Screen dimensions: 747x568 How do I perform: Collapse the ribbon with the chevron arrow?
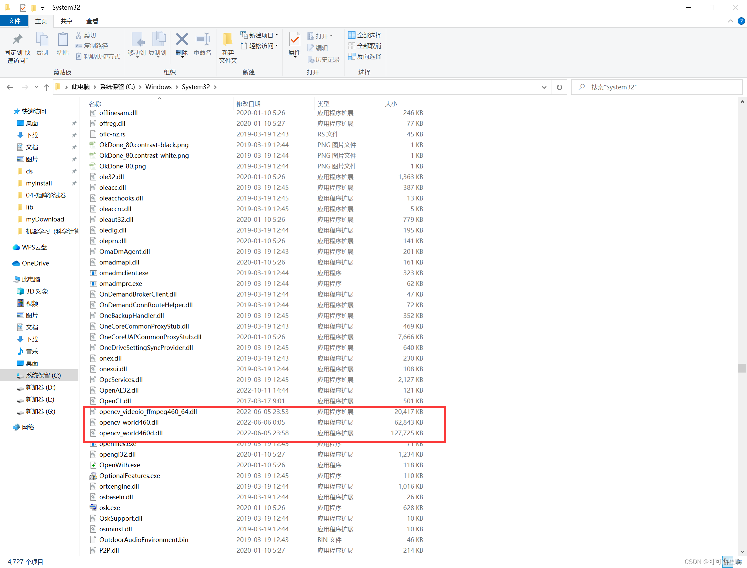point(730,21)
